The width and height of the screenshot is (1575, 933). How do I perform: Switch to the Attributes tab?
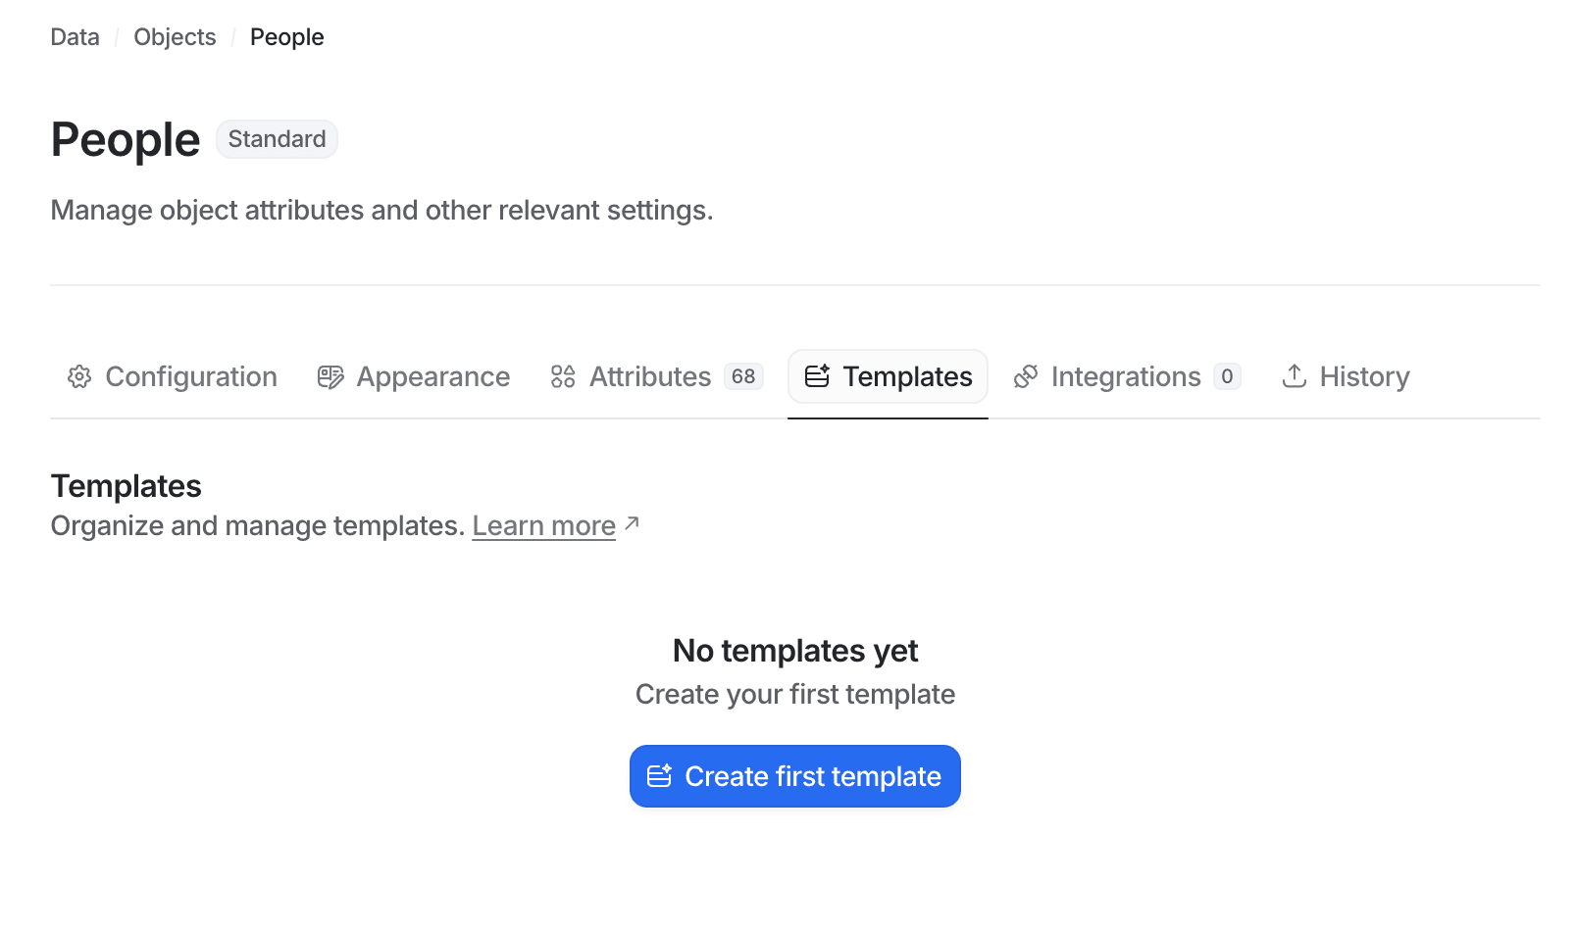(x=649, y=376)
